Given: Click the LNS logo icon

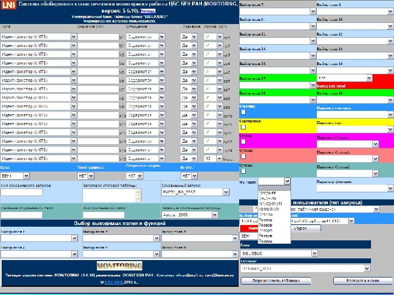Looking at the screenshot, I should 8,5.
